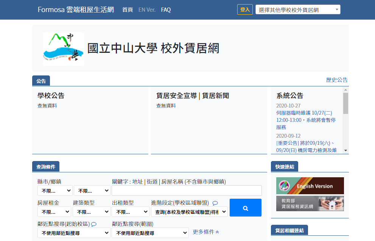Click the 系統公告 scrollbar thumb
This screenshot has height=241, width=375.
(x=345, y=103)
